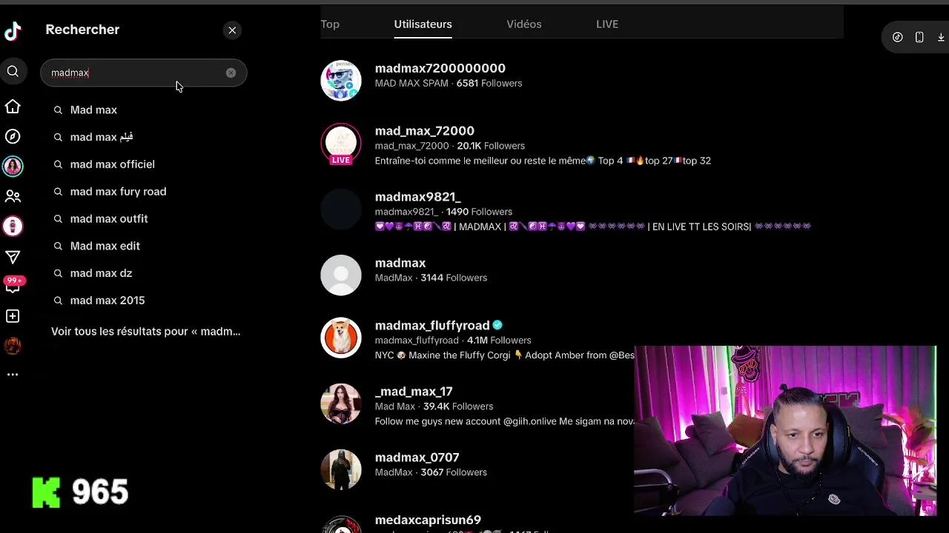Select 'mad max fury road' suggestion
The height and width of the screenshot is (533, 949).
point(118,191)
